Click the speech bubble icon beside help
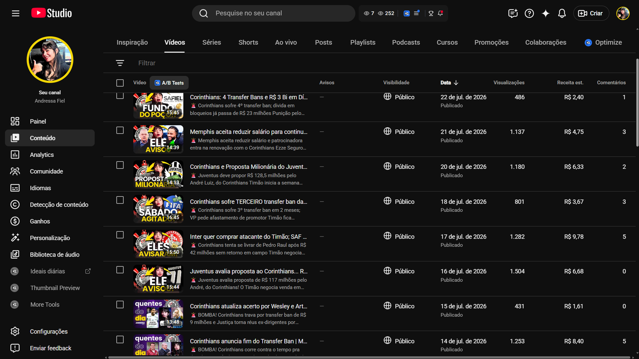 pyautogui.click(x=513, y=14)
